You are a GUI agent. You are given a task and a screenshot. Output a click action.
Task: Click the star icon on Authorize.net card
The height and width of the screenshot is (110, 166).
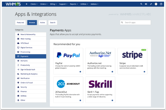tap(112, 72)
